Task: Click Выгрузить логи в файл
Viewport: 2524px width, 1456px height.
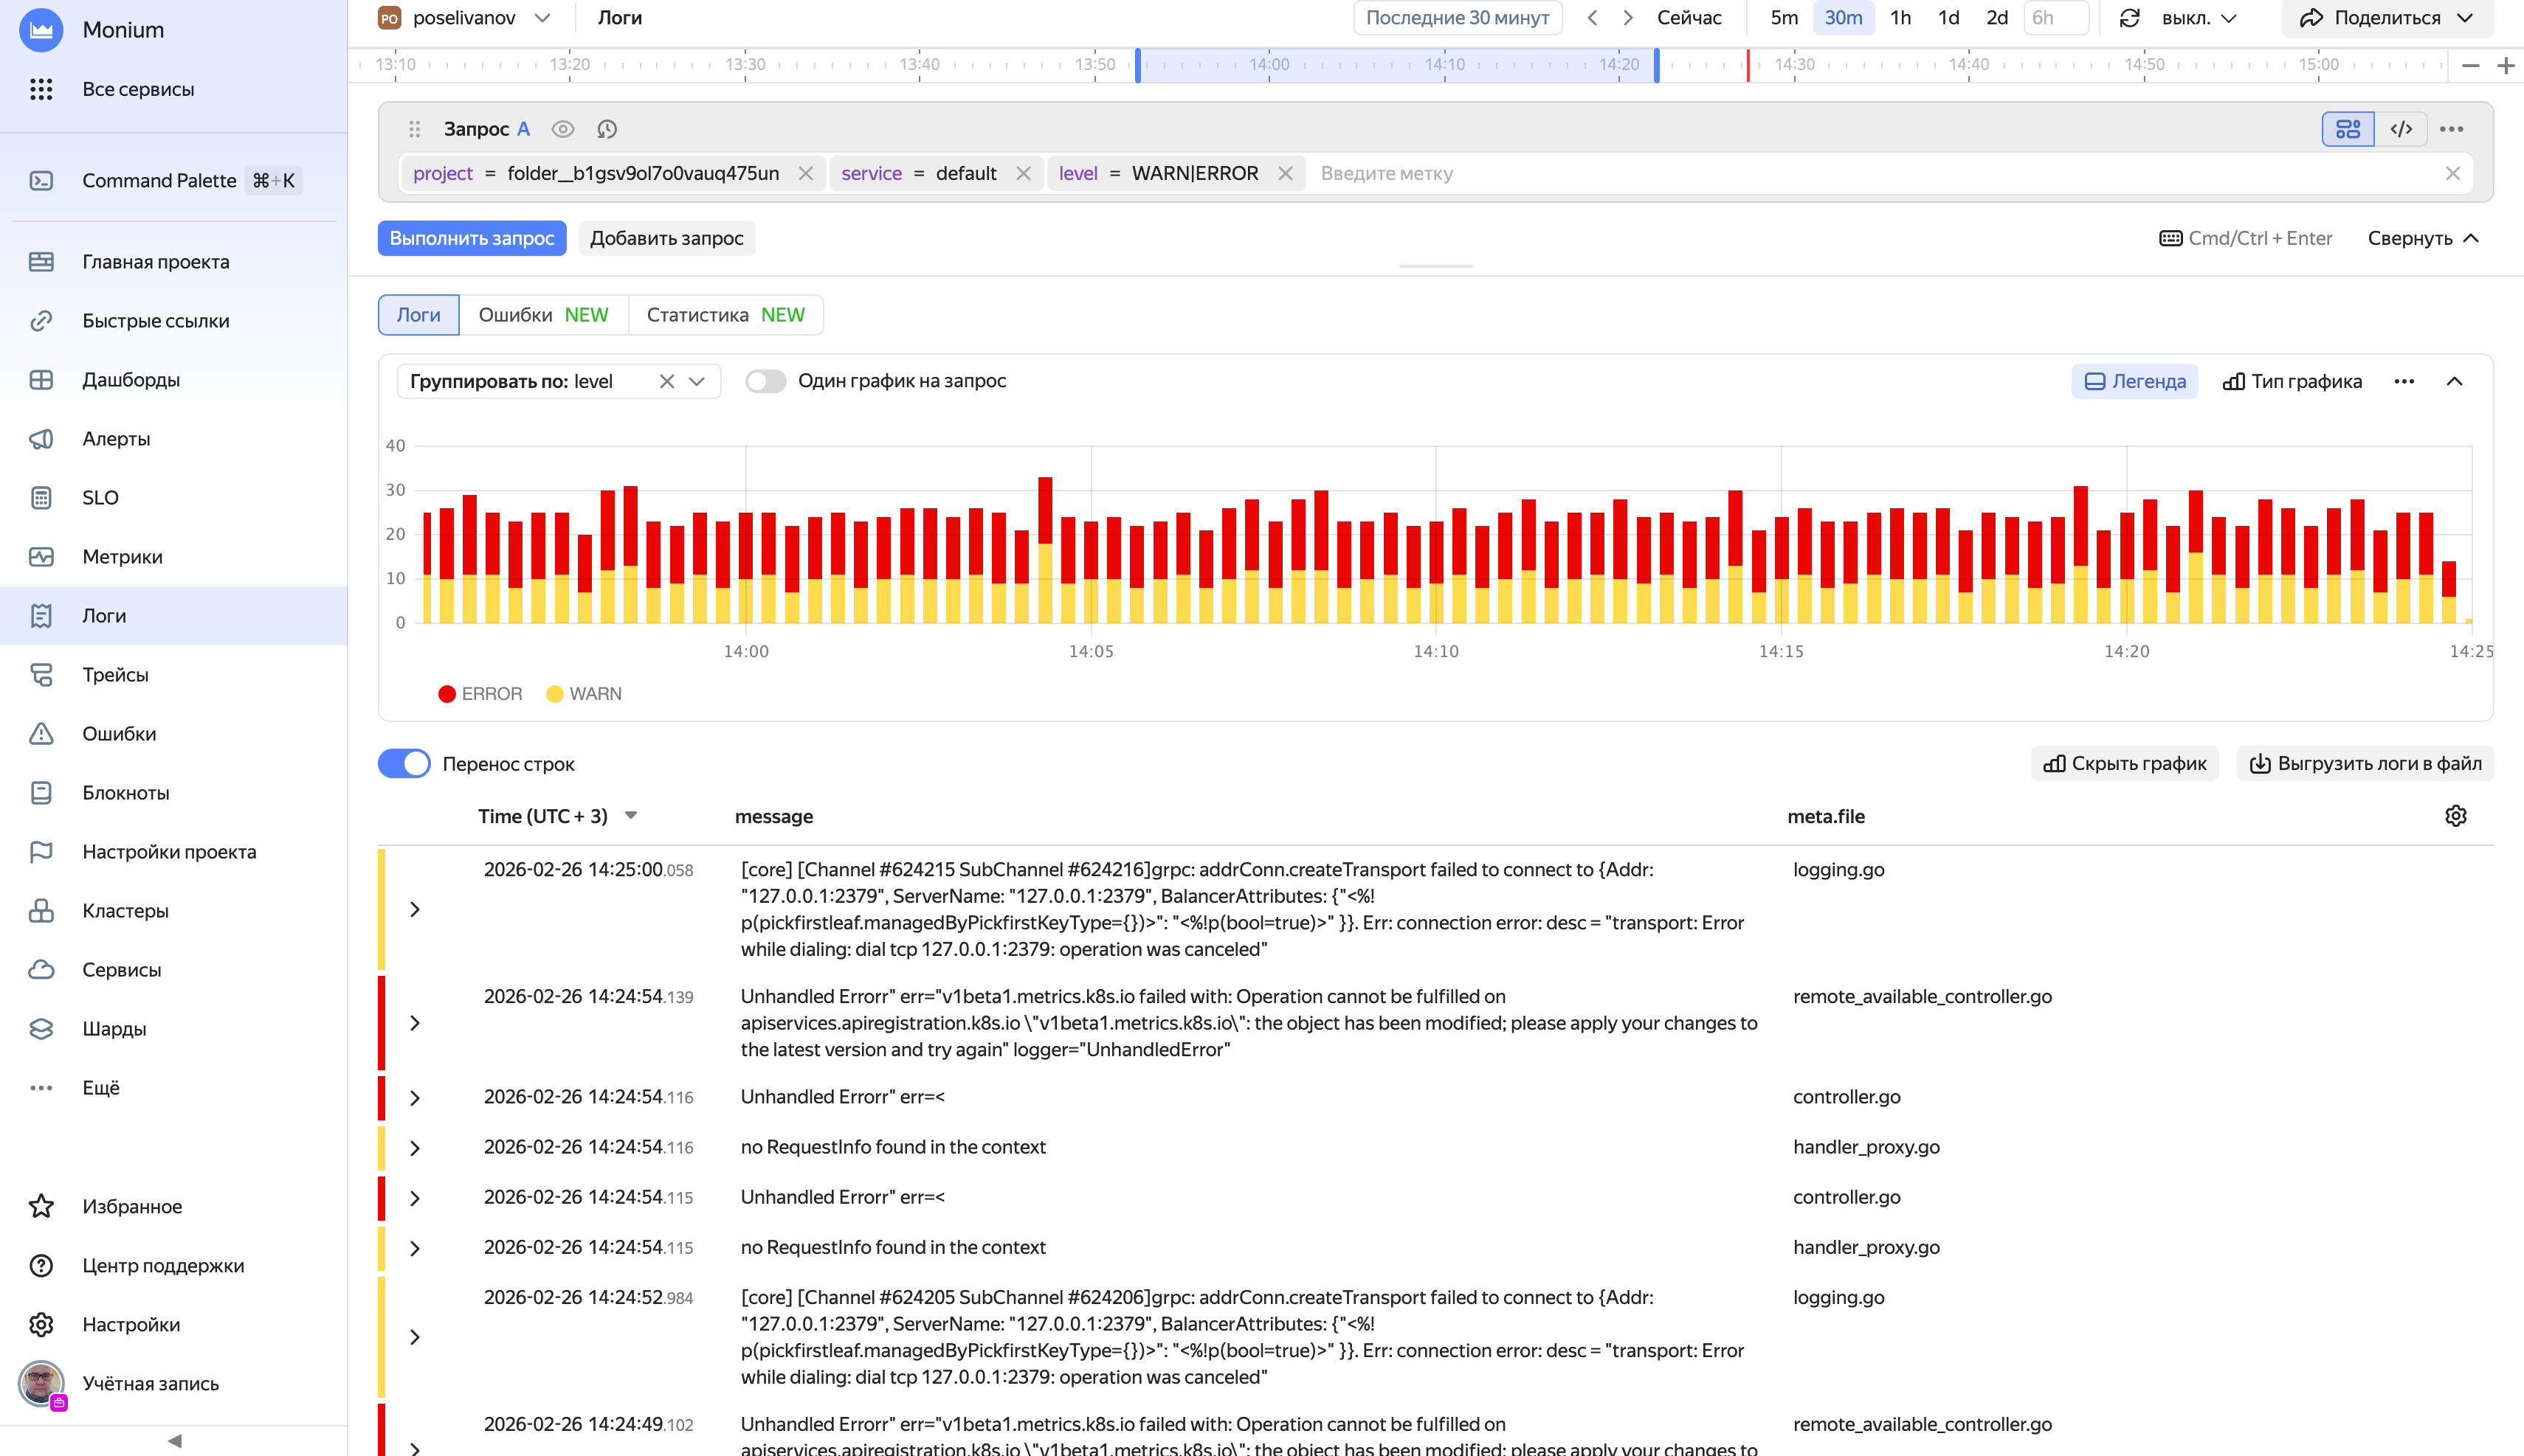Action: (2366, 763)
